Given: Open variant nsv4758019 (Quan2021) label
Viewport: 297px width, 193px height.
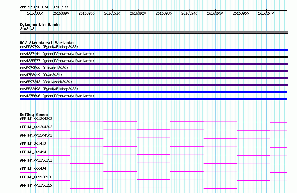Looking at the screenshot, I should click(x=41, y=75).
